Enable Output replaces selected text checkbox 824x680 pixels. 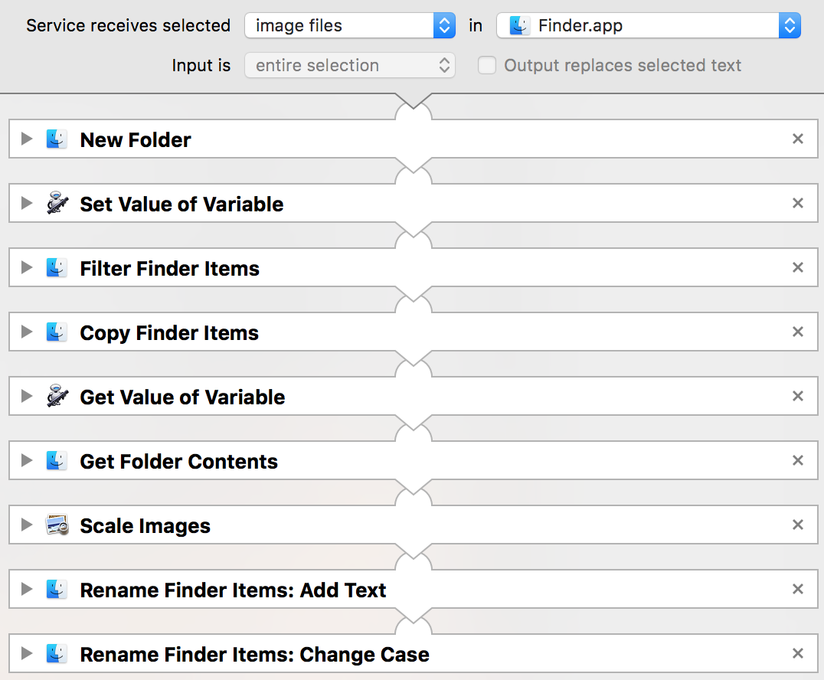(486, 65)
